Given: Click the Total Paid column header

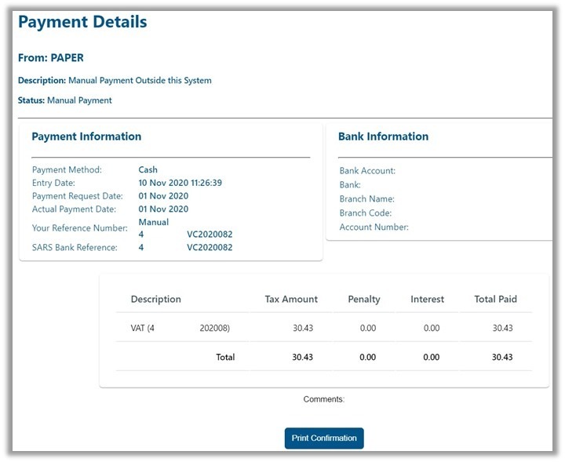Looking at the screenshot, I should click(495, 299).
